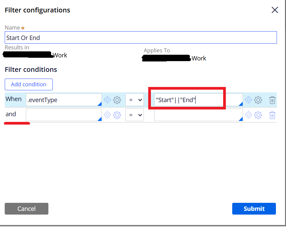Open the gear settings after the Start/End value
This screenshot has height=227, width=286.
(x=258, y=100)
